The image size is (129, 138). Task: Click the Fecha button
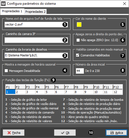tap(14, 133)
